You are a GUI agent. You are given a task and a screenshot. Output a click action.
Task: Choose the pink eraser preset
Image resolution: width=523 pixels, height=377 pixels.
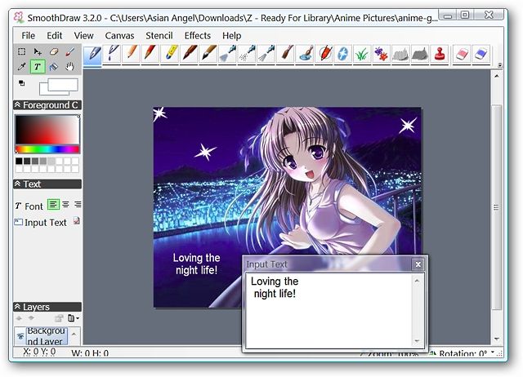(x=462, y=55)
